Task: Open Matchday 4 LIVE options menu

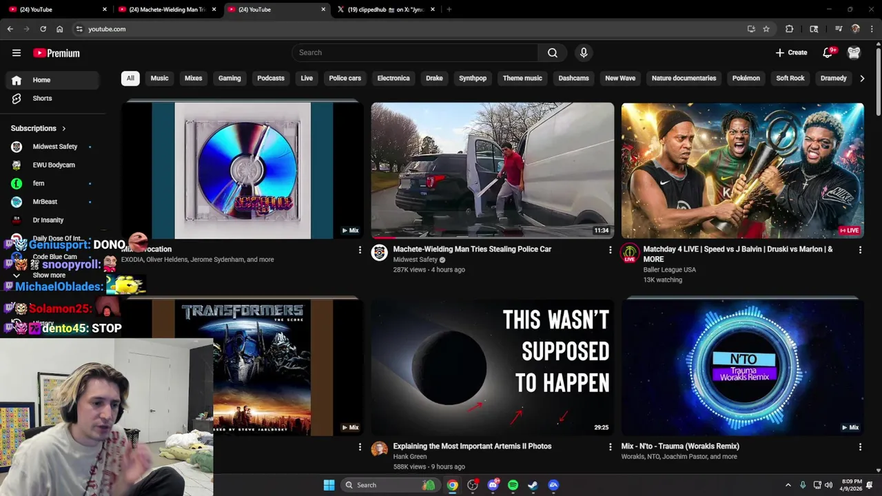Action: pos(860,250)
